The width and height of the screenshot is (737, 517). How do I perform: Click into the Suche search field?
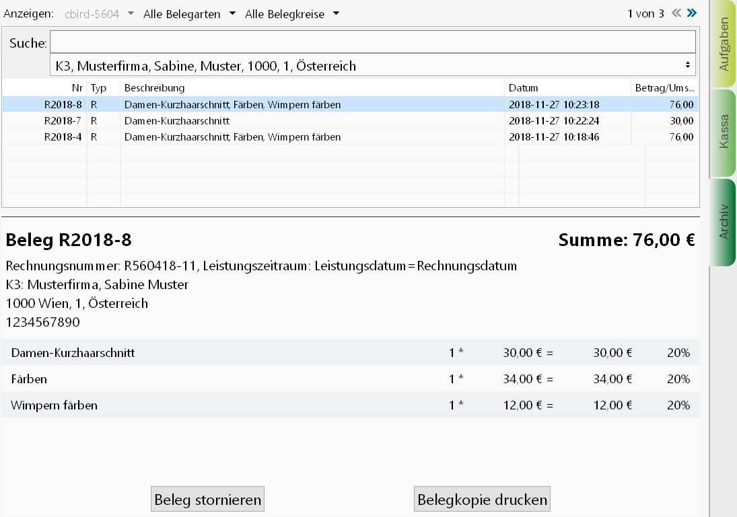pyautogui.click(x=372, y=42)
